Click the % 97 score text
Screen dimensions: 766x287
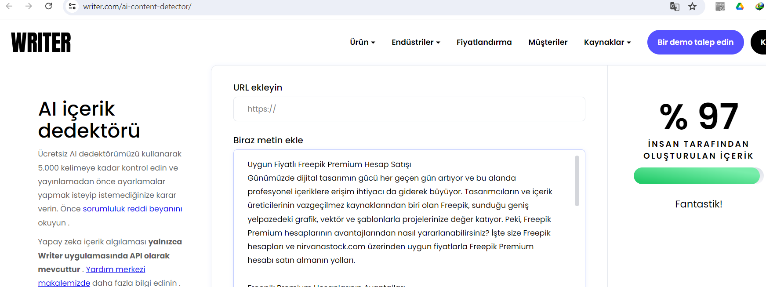point(698,116)
